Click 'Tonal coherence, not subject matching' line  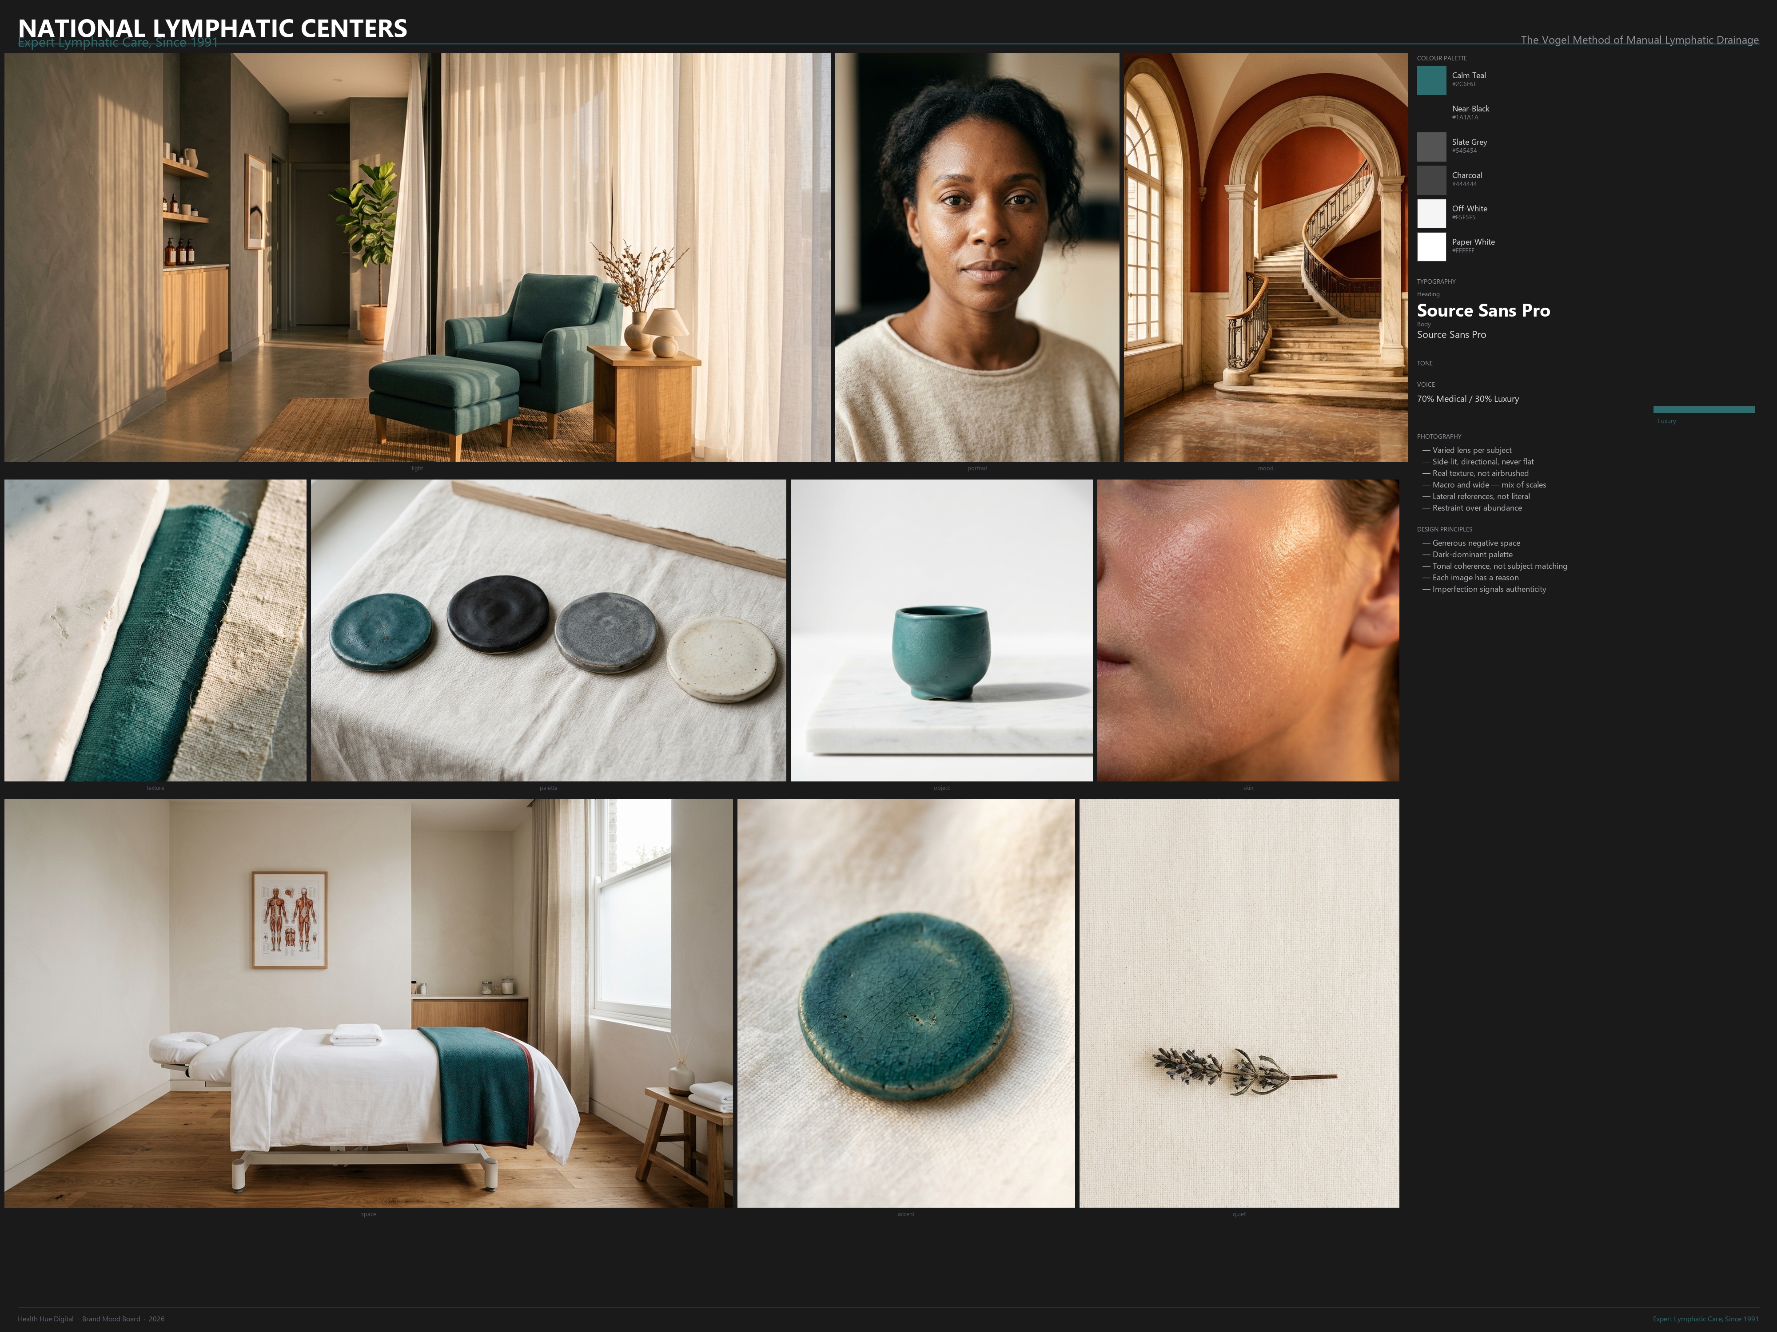(1494, 566)
